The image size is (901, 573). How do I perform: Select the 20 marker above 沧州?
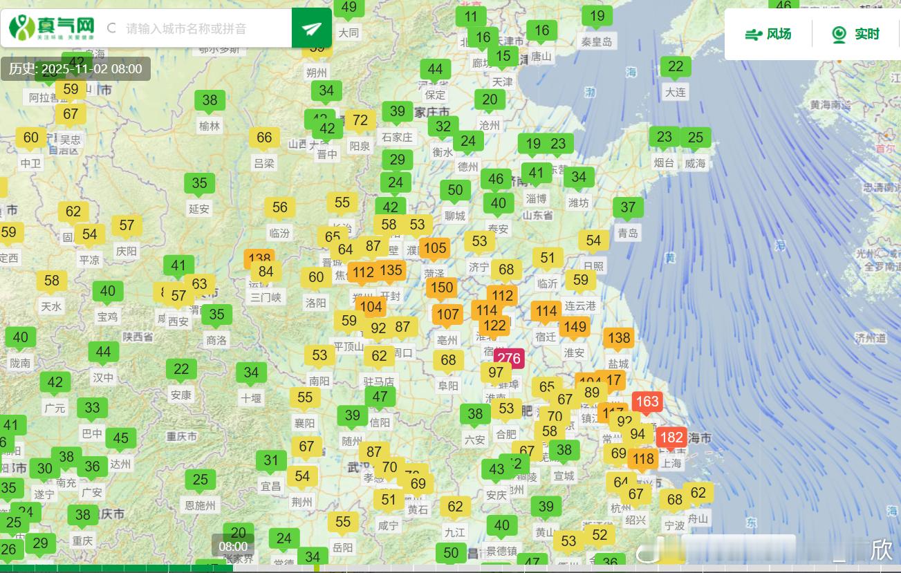click(490, 100)
